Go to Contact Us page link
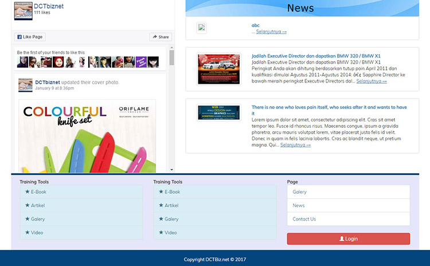430x266 pixels. pyautogui.click(x=304, y=219)
